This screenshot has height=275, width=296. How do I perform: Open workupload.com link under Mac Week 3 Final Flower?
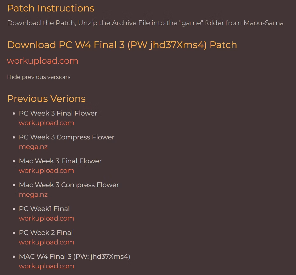(x=46, y=171)
